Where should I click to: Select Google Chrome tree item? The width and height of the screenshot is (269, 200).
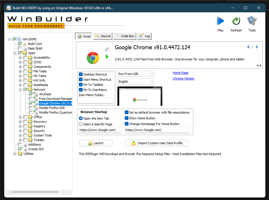point(55,103)
